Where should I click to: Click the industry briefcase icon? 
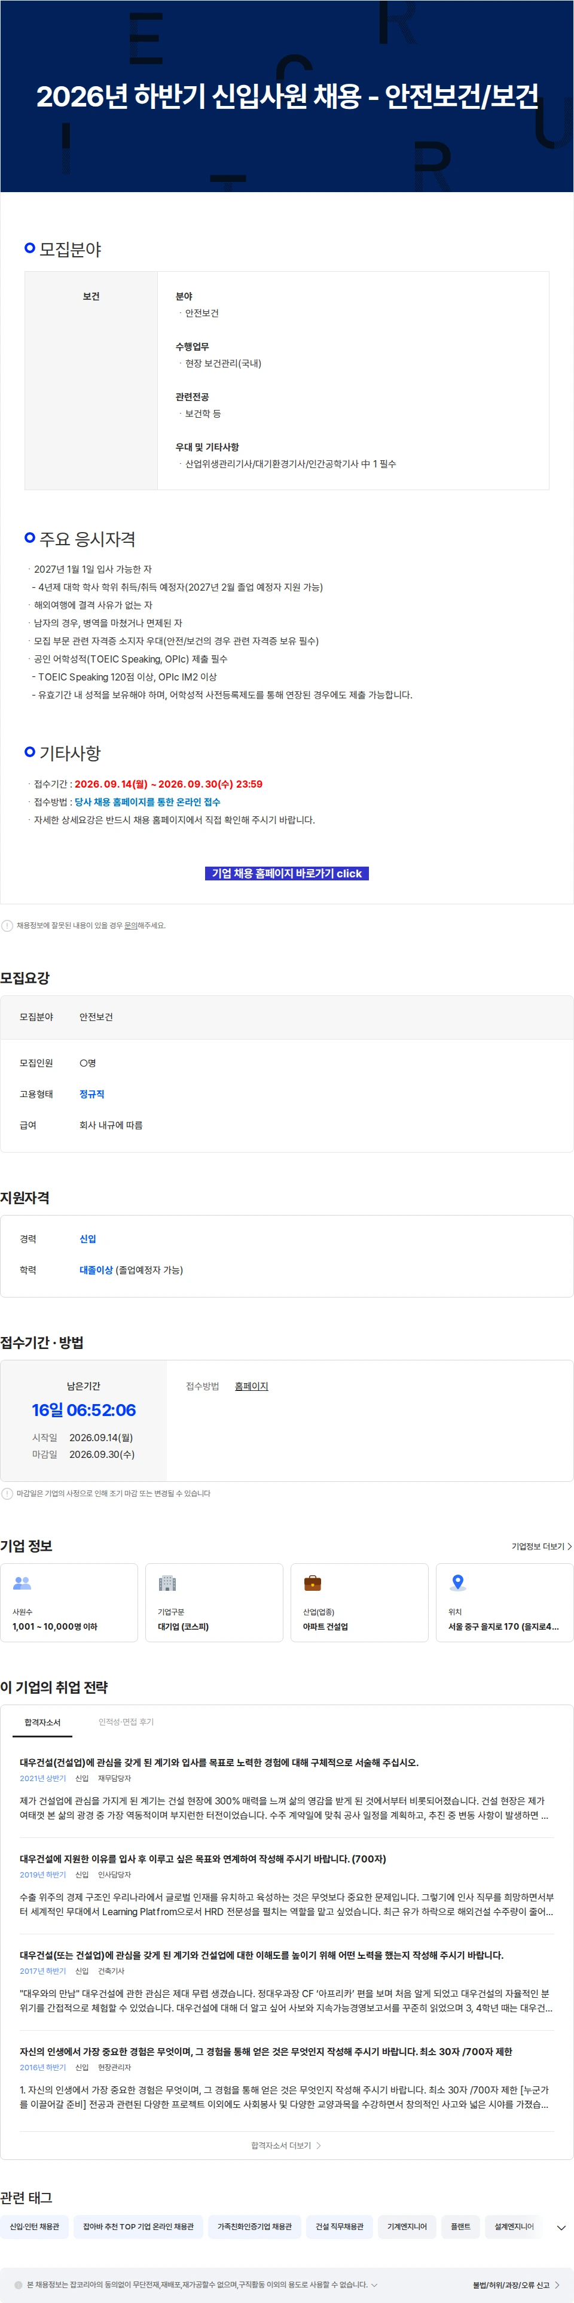click(313, 1582)
